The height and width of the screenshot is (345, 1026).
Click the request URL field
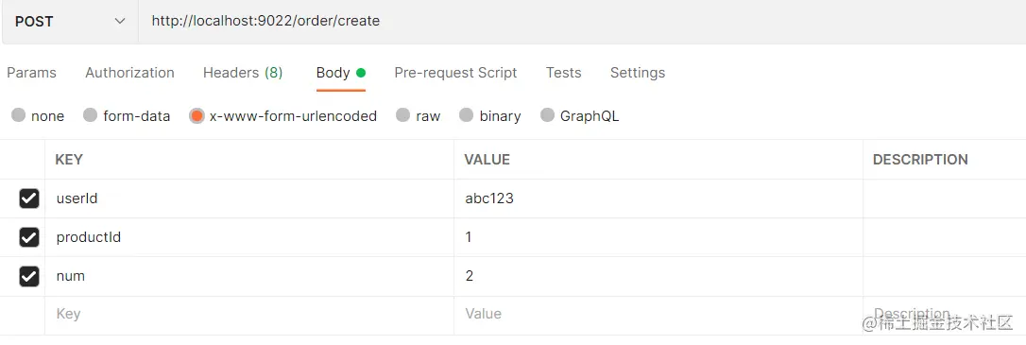582,22
